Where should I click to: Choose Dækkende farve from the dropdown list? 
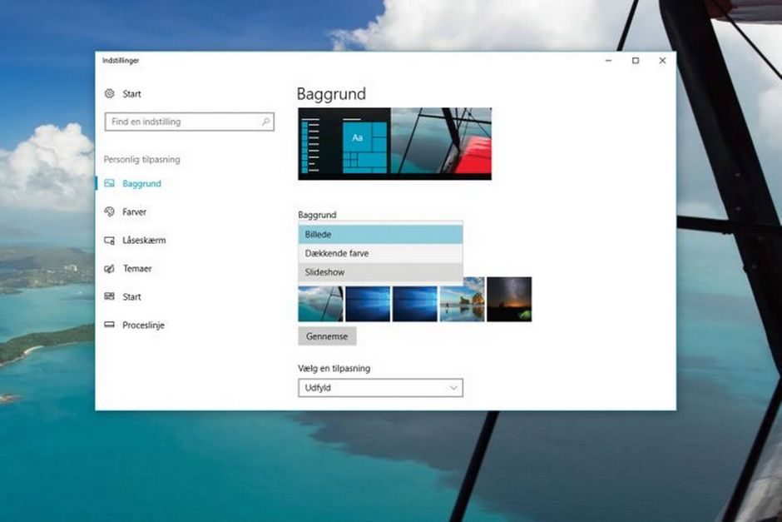[x=380, y=253]
